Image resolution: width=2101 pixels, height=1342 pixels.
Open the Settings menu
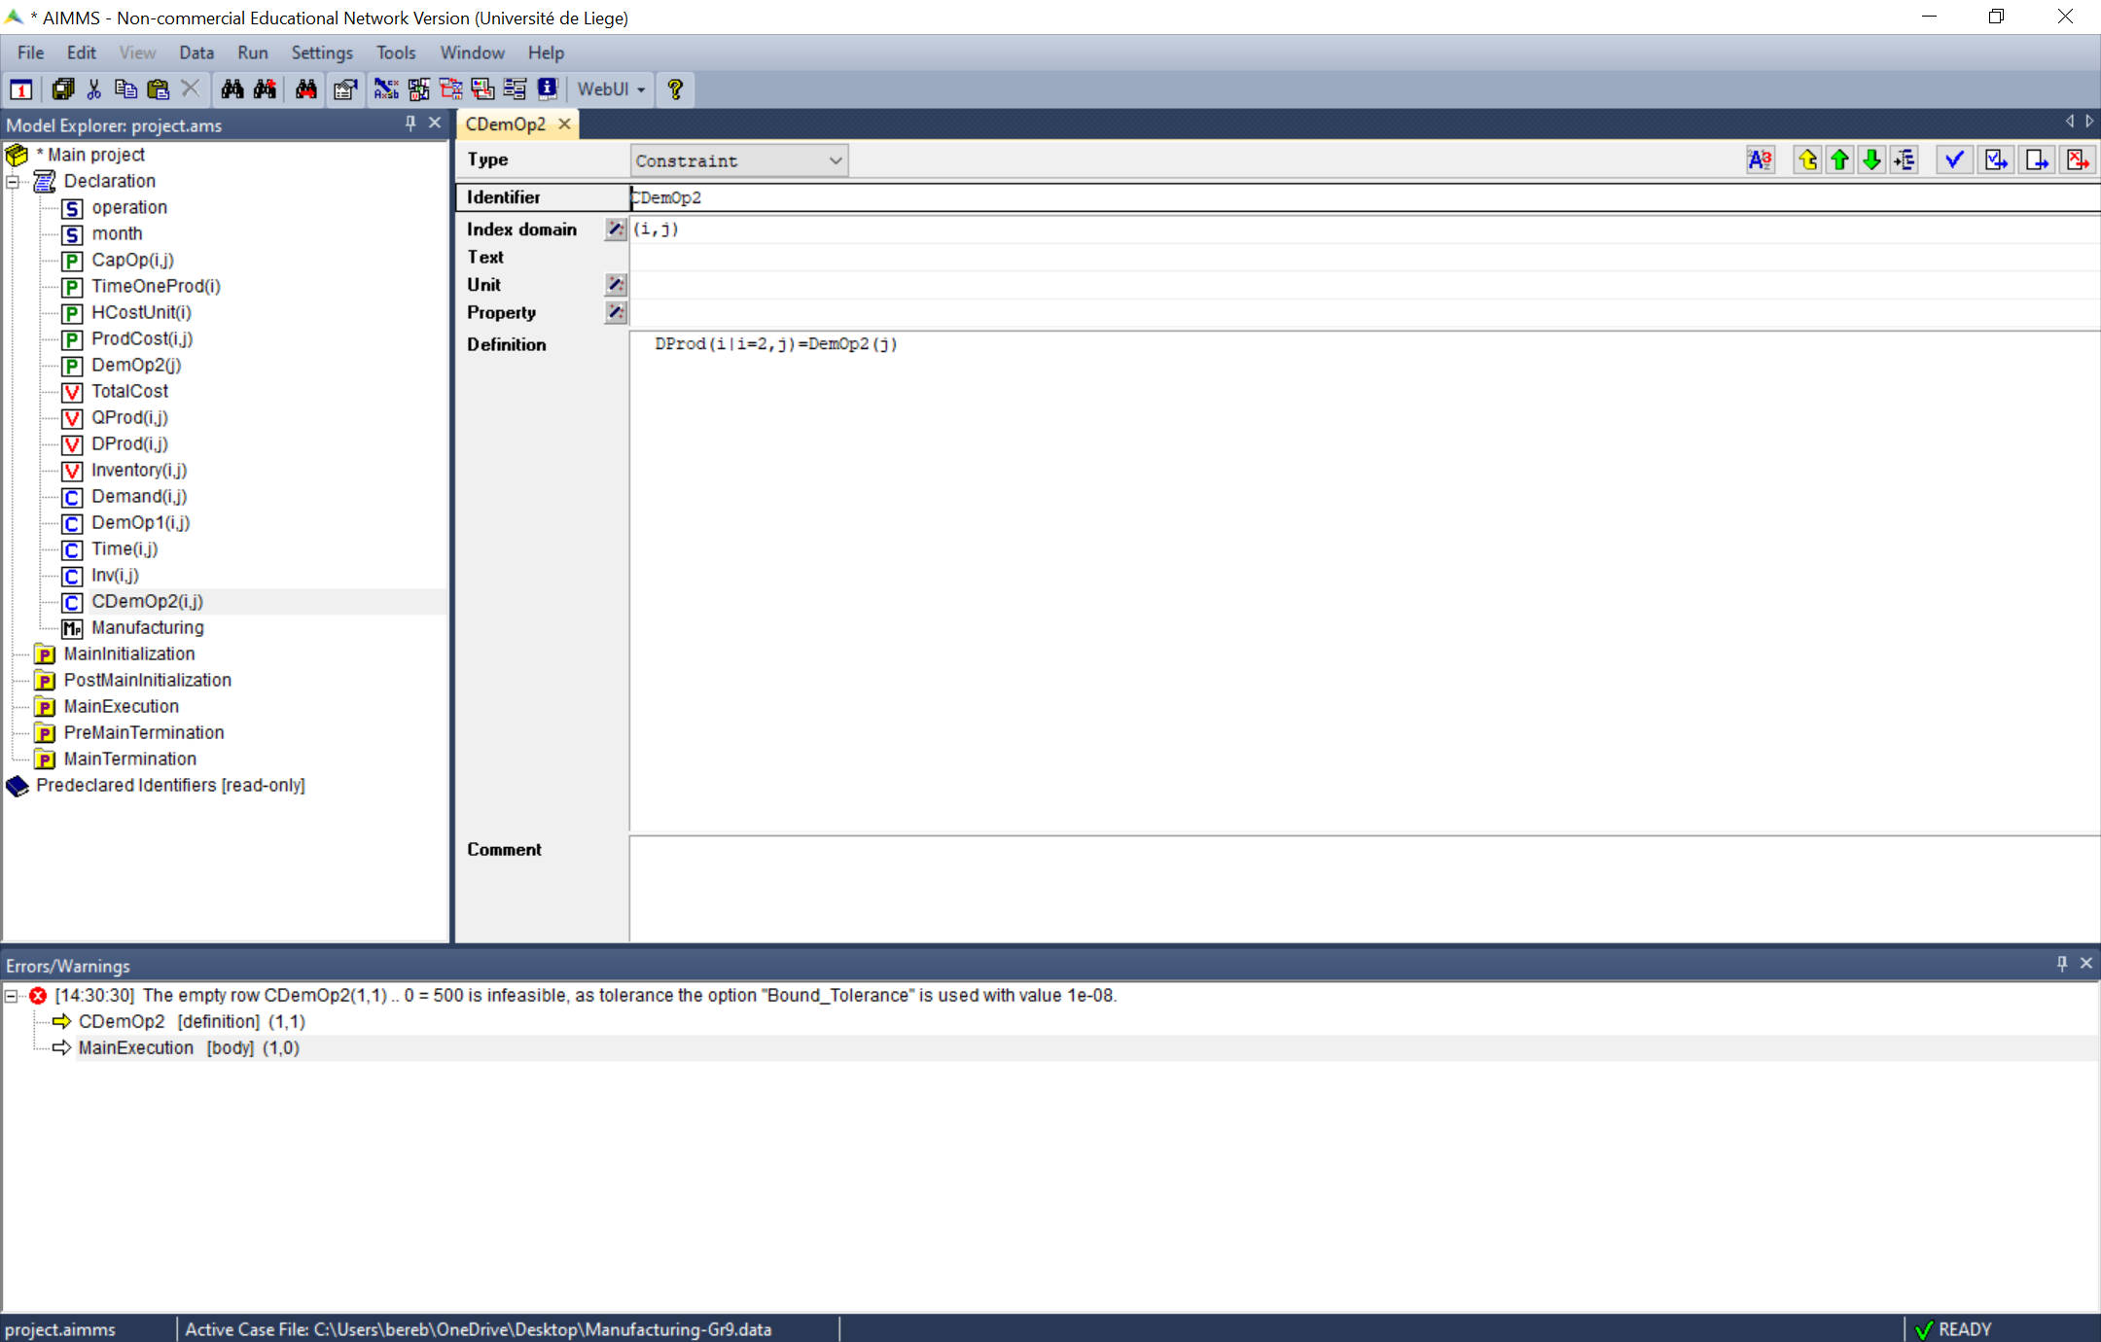tap(322, 53)
